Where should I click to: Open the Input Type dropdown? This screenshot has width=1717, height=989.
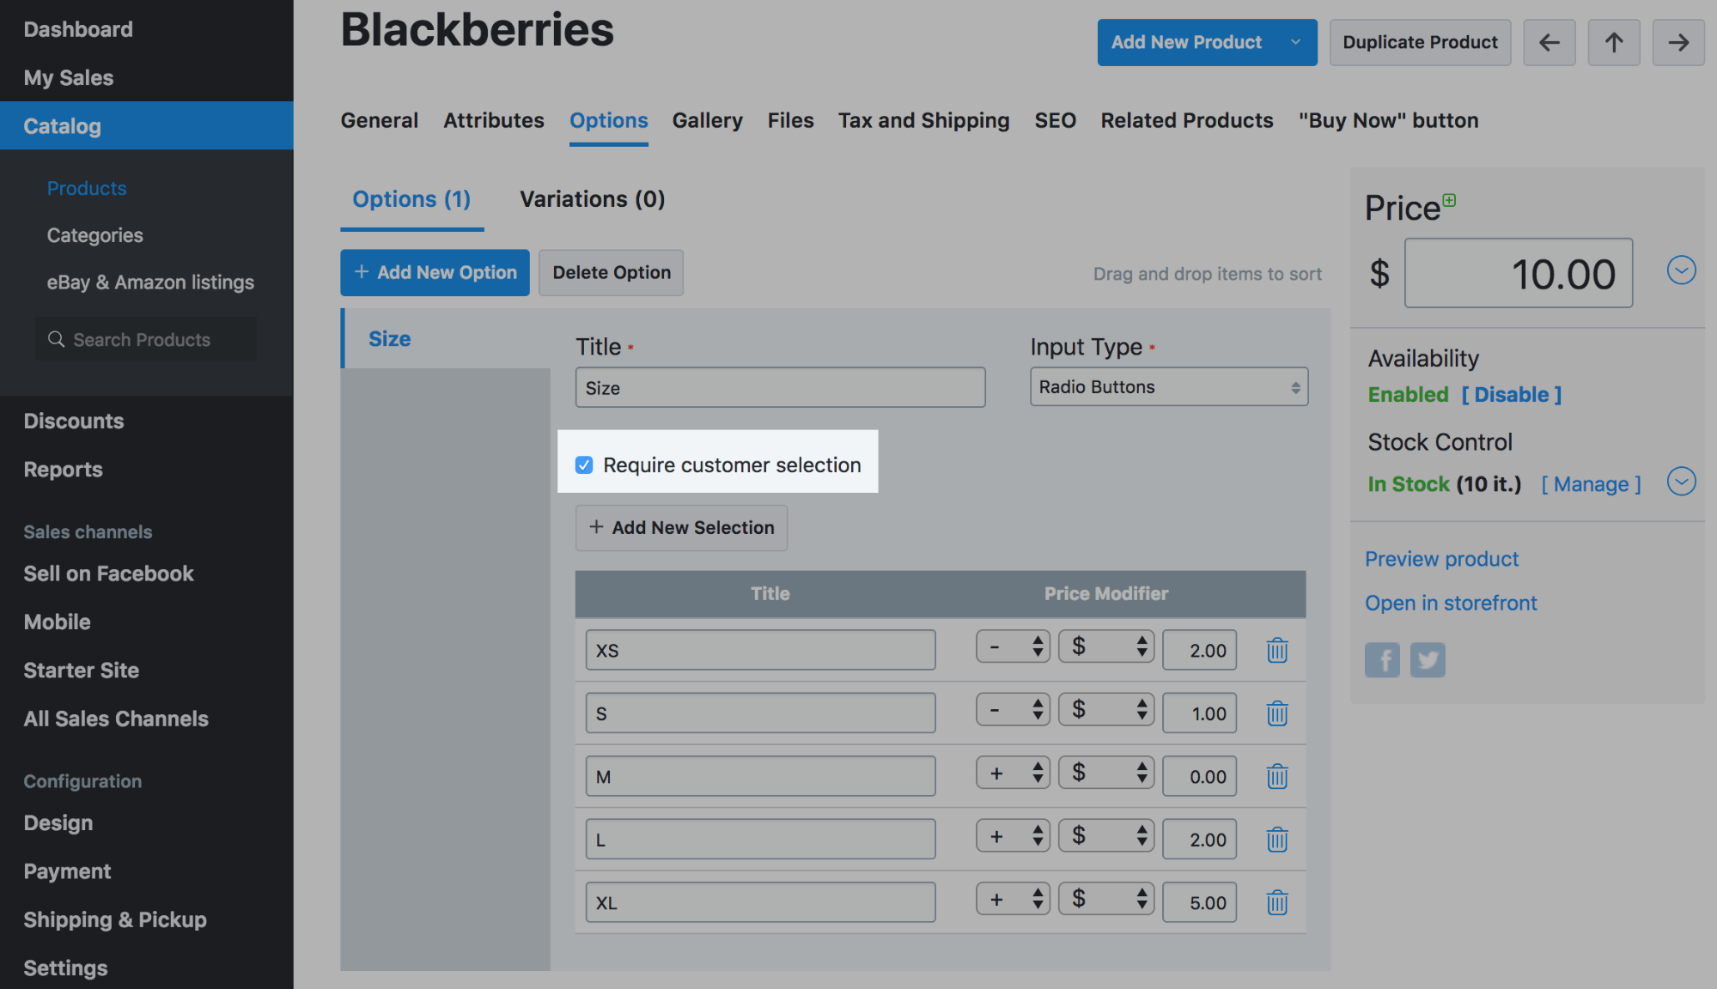coord(1168,387)
